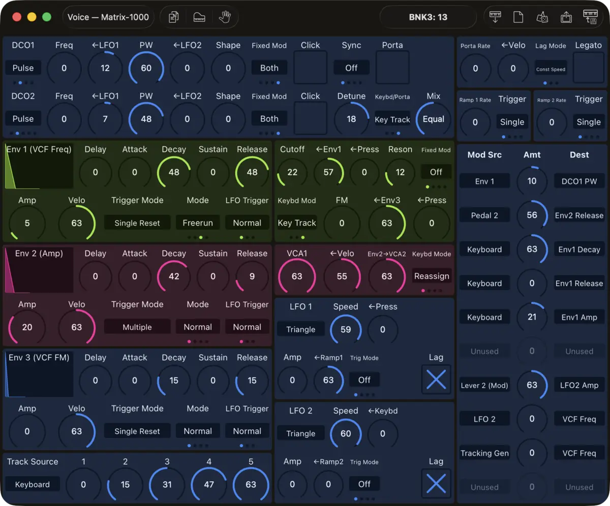This screenshot has height=506, width=610.
Task: Click Ramp 1 Trigger Single button
Action: 512,122
